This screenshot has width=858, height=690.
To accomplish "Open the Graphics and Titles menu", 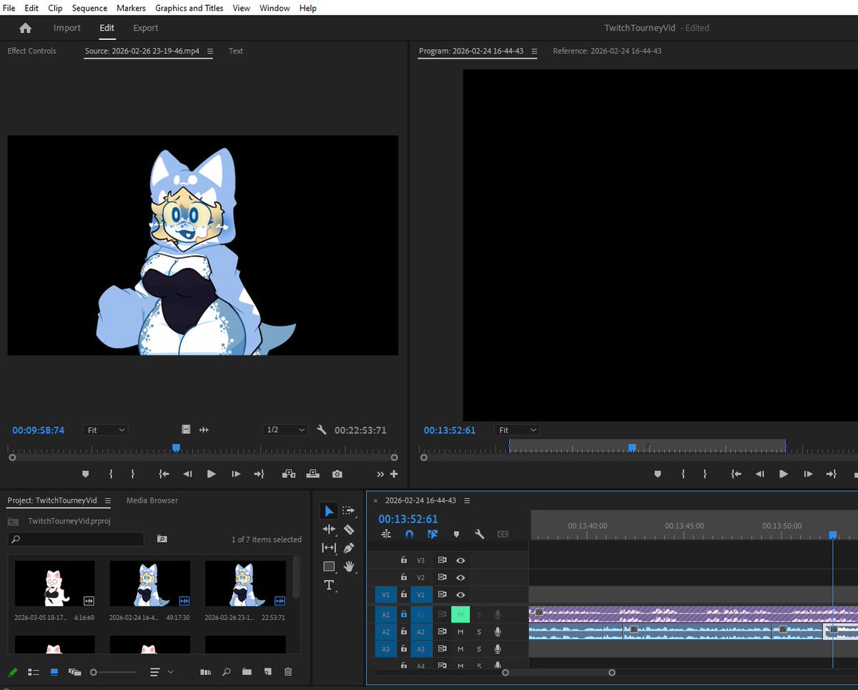I will pos(189,8).
